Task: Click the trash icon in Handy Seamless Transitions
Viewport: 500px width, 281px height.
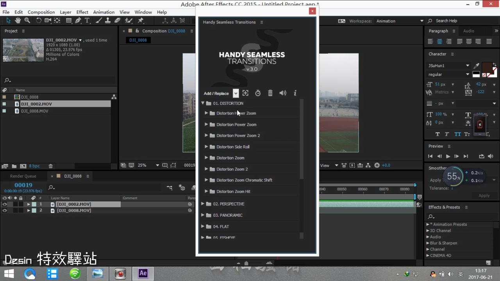Action: 270,93
